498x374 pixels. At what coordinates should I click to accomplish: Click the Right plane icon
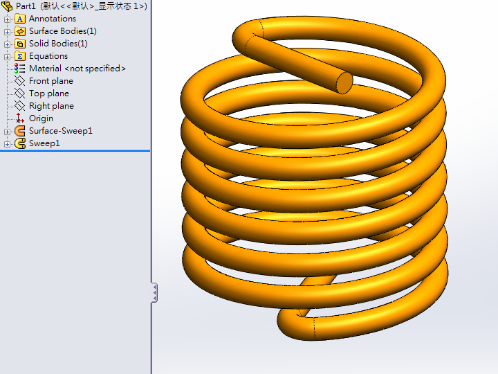tap(19, 106)
